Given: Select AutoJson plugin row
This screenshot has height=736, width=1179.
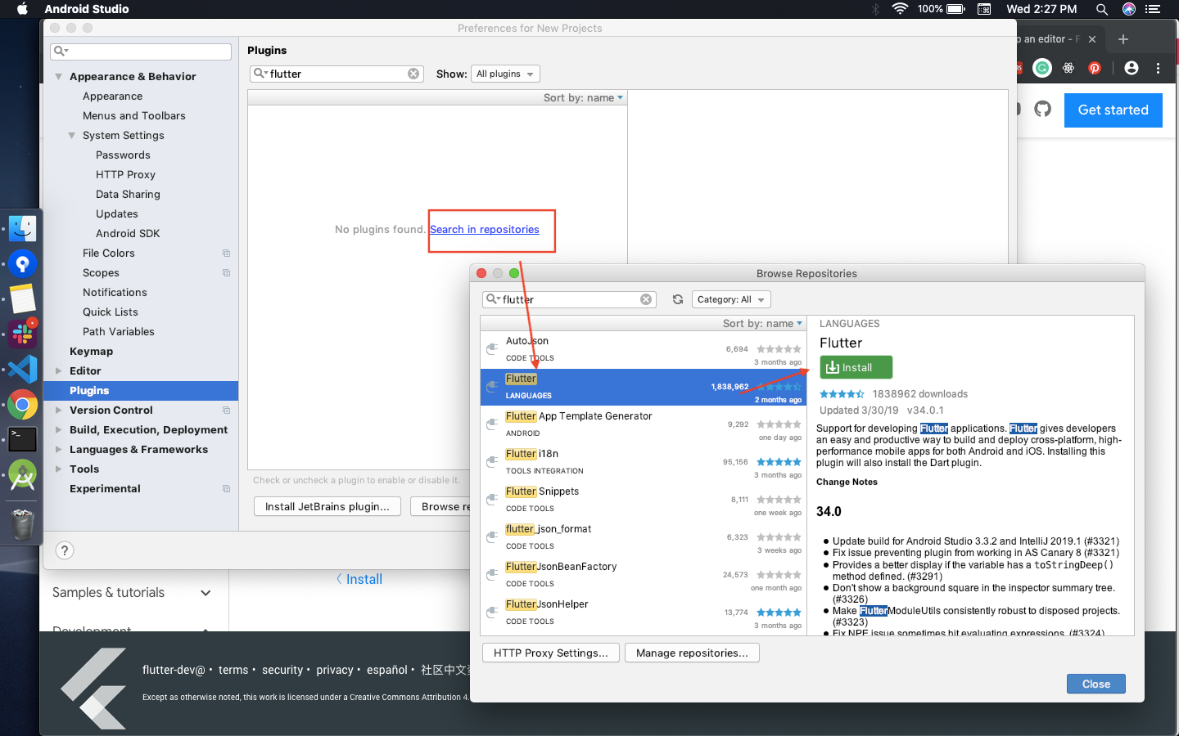Looking at the screenshot, I should click(644, 349).
